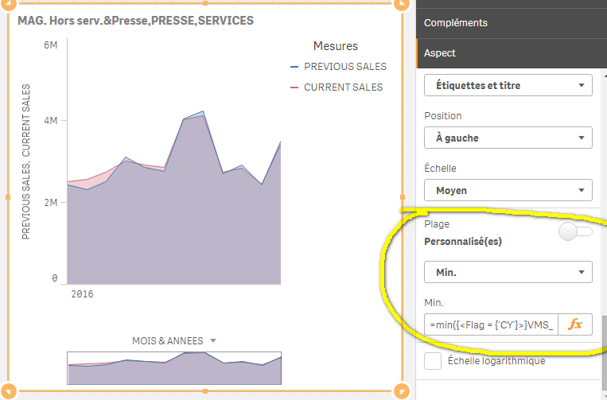Image resolution: width=607 pixels, height=400 pixels.
Task: Open the fx expression editor for Min.
Action: (576, 324)
